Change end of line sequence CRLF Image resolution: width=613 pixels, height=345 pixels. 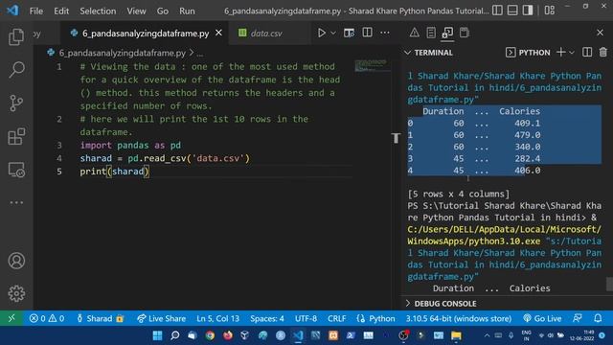coord(336,318)
